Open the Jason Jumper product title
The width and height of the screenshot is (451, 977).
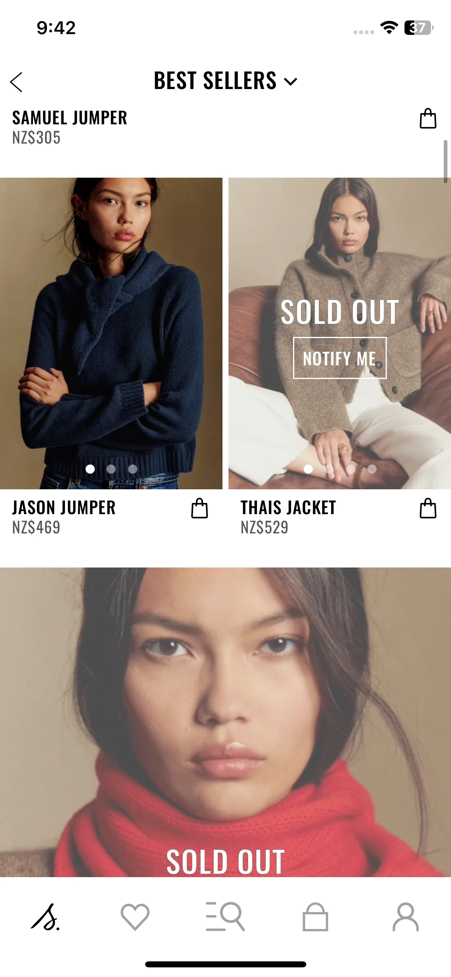pos(64,508)
